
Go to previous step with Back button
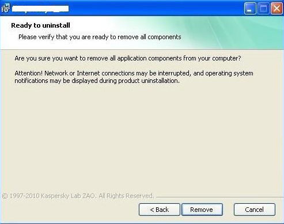click(x=160, y=210)
